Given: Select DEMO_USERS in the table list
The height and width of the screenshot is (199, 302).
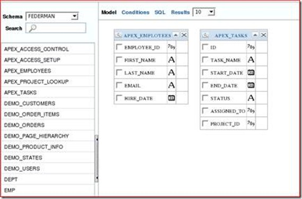Looking at the screenshot, I should point(48,169).
